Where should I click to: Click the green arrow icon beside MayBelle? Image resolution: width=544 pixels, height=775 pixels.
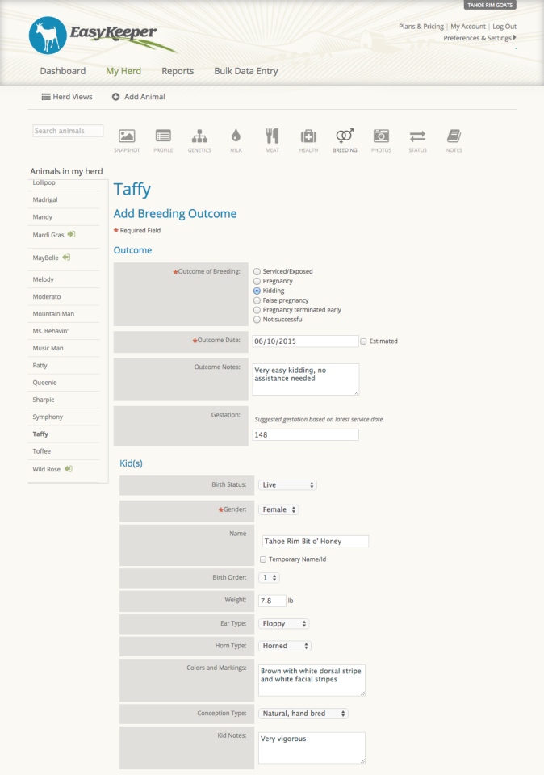point(66,257)
